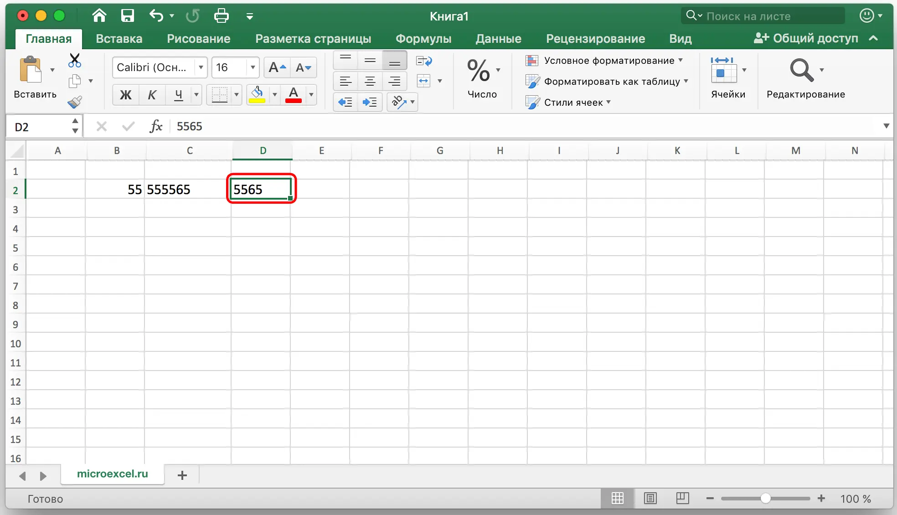This screenshot has height=515, width=897.
Task: Open font color dropdown arrow
Action: pos(311,95)
